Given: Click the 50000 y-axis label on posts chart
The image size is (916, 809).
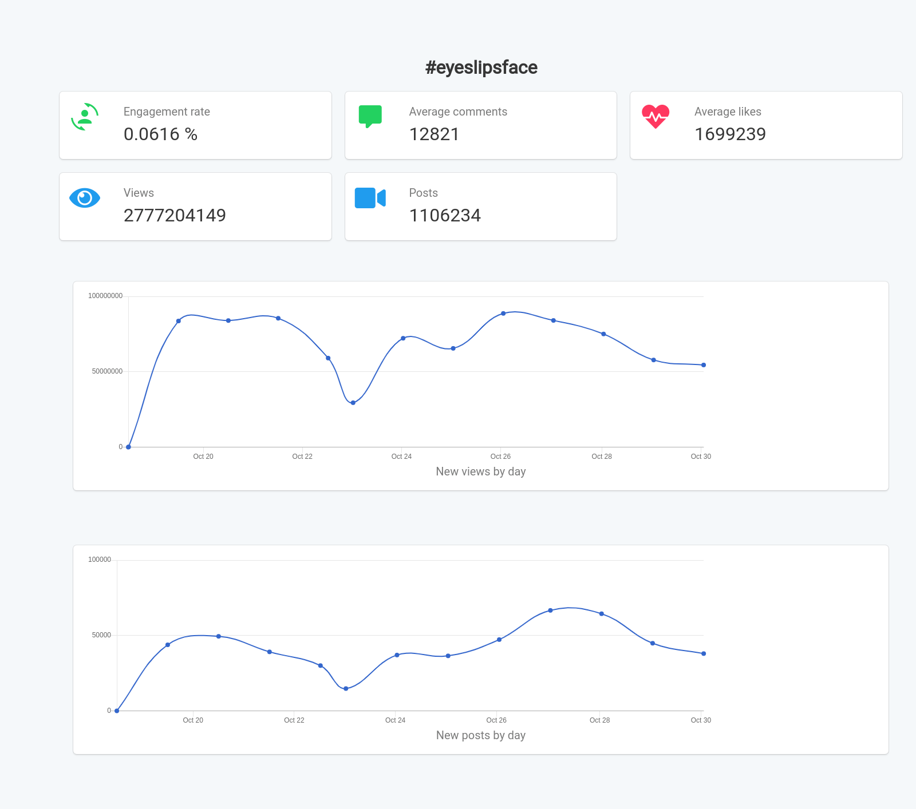Looking at the screenshot, I should (101, 635).
